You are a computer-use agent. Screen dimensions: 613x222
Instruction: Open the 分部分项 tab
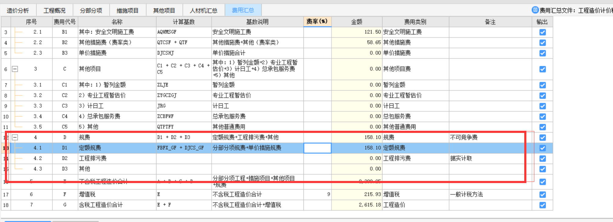click(x=91, y=11)
